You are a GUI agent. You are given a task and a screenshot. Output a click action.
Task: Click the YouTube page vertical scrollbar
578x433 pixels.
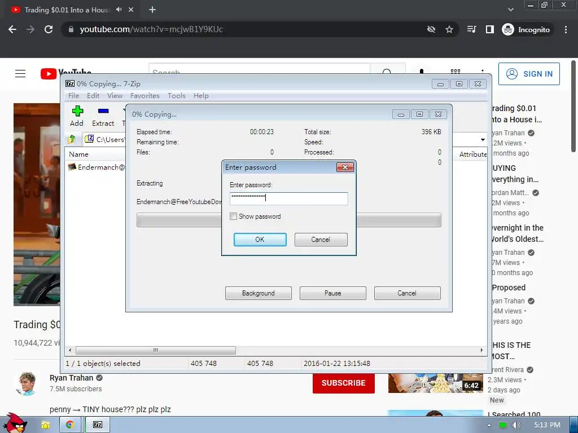pyautogui.click(x=573, y=107)
